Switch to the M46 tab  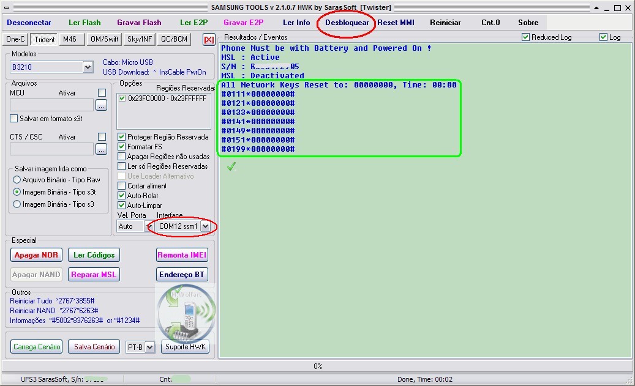coord(71,39)
